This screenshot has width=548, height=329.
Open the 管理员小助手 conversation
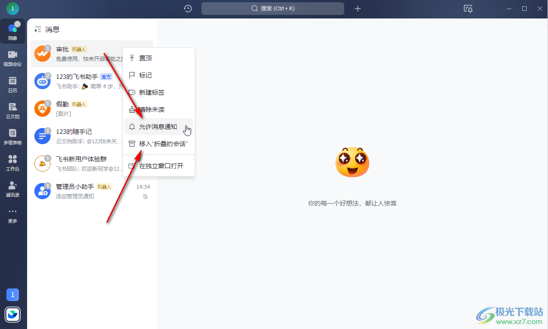[x=92, y=191]
